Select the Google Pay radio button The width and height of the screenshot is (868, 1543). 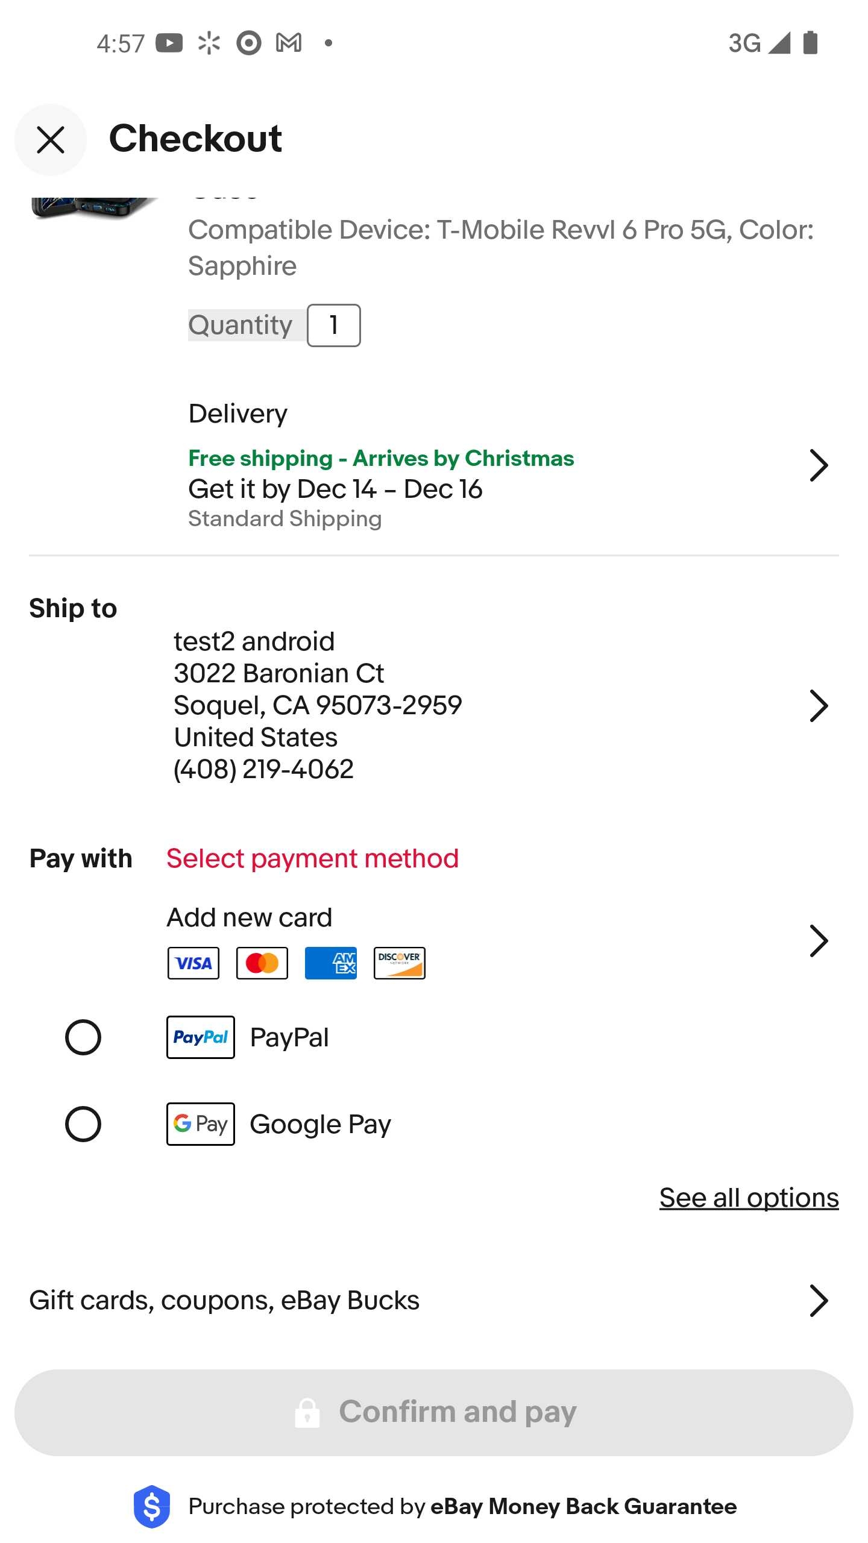pyautogui.click(x=83, y=1124)
